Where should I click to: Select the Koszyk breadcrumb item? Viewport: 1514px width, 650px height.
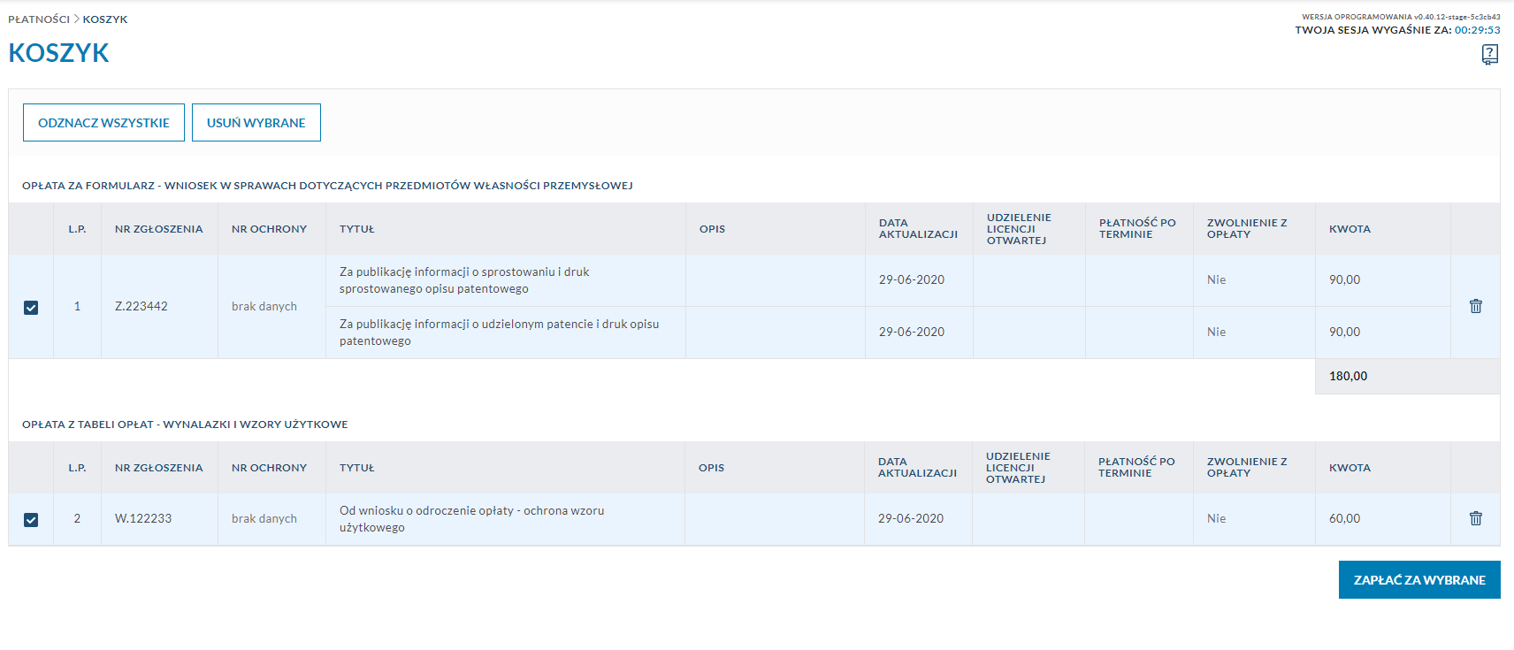point(105,19)
